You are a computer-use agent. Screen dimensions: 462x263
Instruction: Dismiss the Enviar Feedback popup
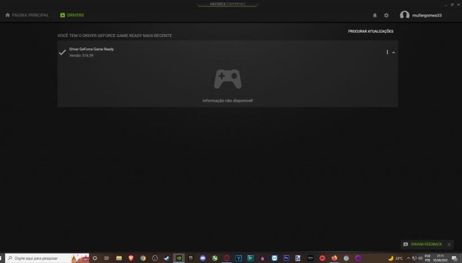coord(449,244)
